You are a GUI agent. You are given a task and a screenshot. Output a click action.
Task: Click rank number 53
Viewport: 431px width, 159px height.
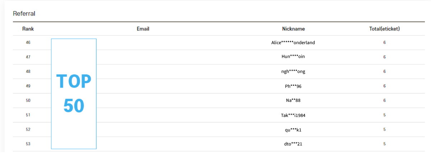coord(28,144)
